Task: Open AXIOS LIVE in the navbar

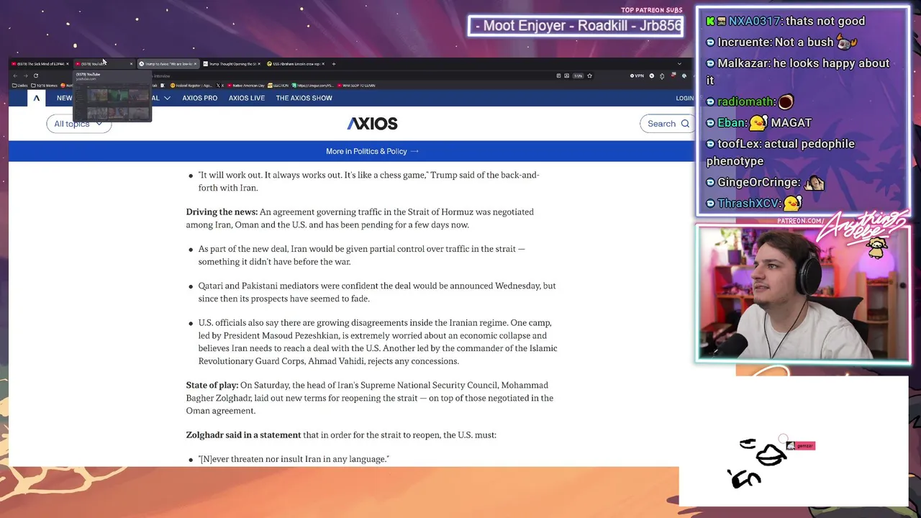Action: point(247,98)
